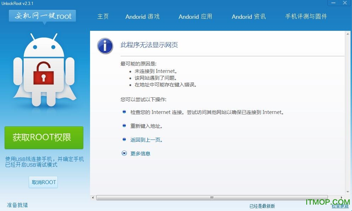Viewport: 352px width, 211px height.
Task: Go to the Andorid 应用 tab
Action: pyautogui.click(x=195, y=17)
